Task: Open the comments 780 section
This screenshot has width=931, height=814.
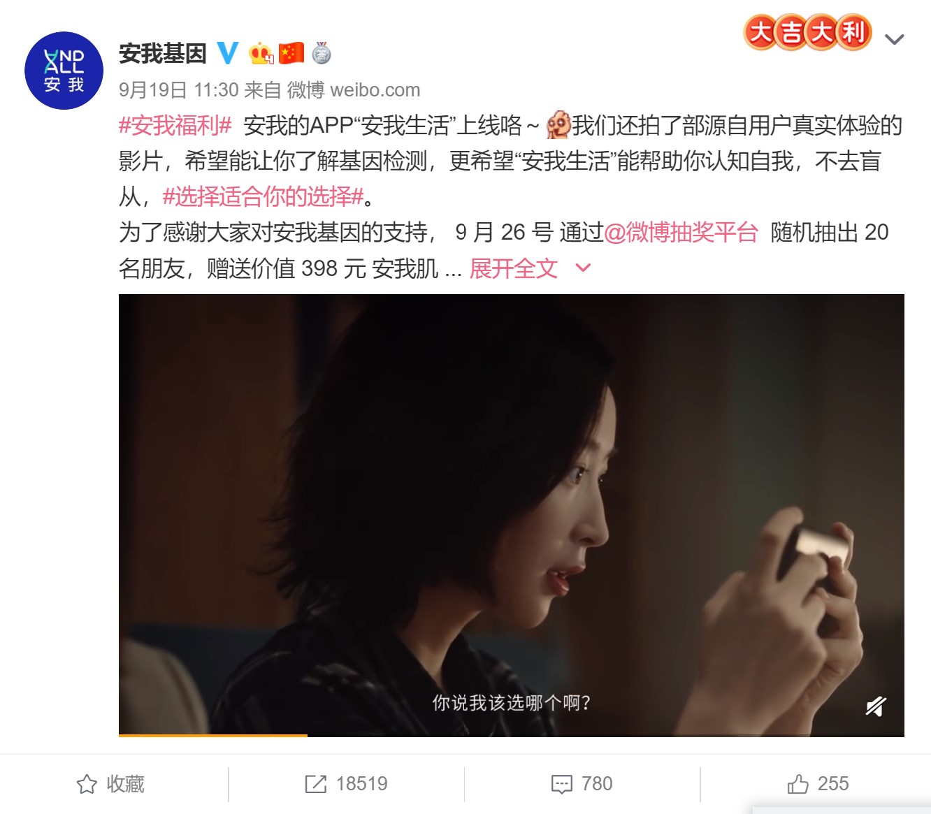Action: pos(582,784)
